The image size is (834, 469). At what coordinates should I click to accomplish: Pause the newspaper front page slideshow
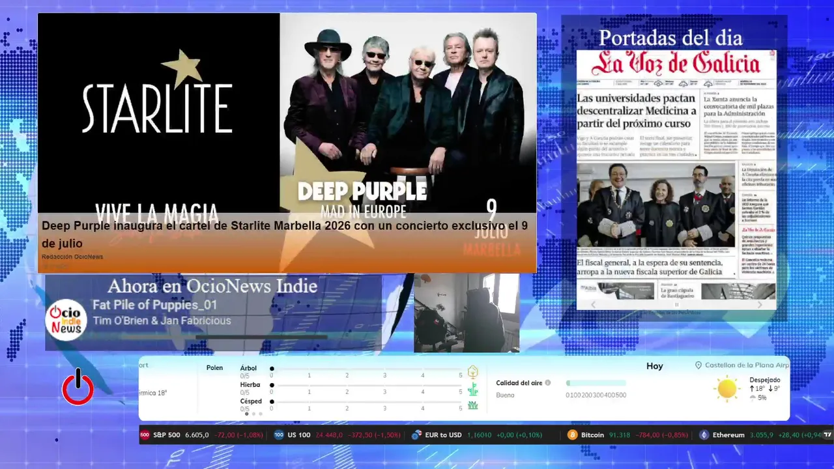pos(676,304)
